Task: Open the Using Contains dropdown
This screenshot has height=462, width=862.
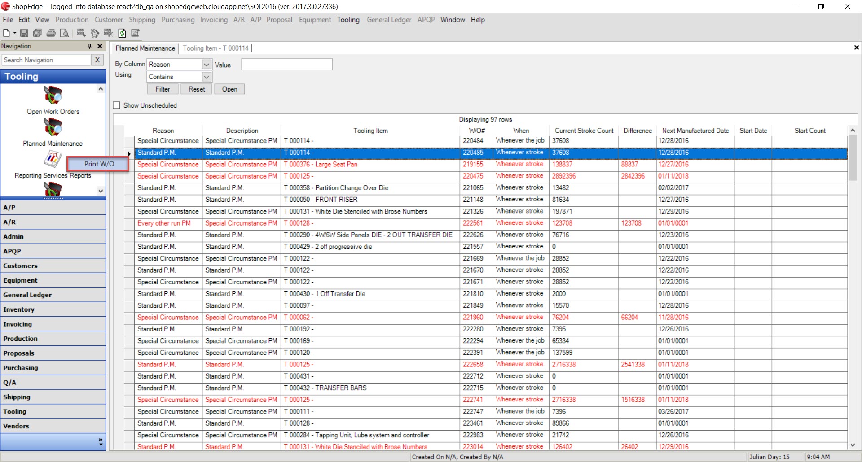Action: [x=207, y=77]
